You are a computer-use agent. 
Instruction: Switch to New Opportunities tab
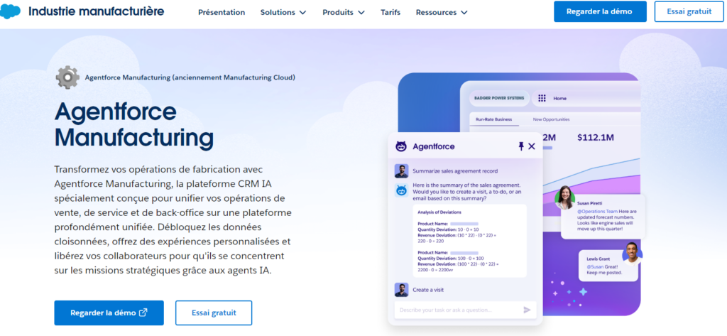coord(551,119)
